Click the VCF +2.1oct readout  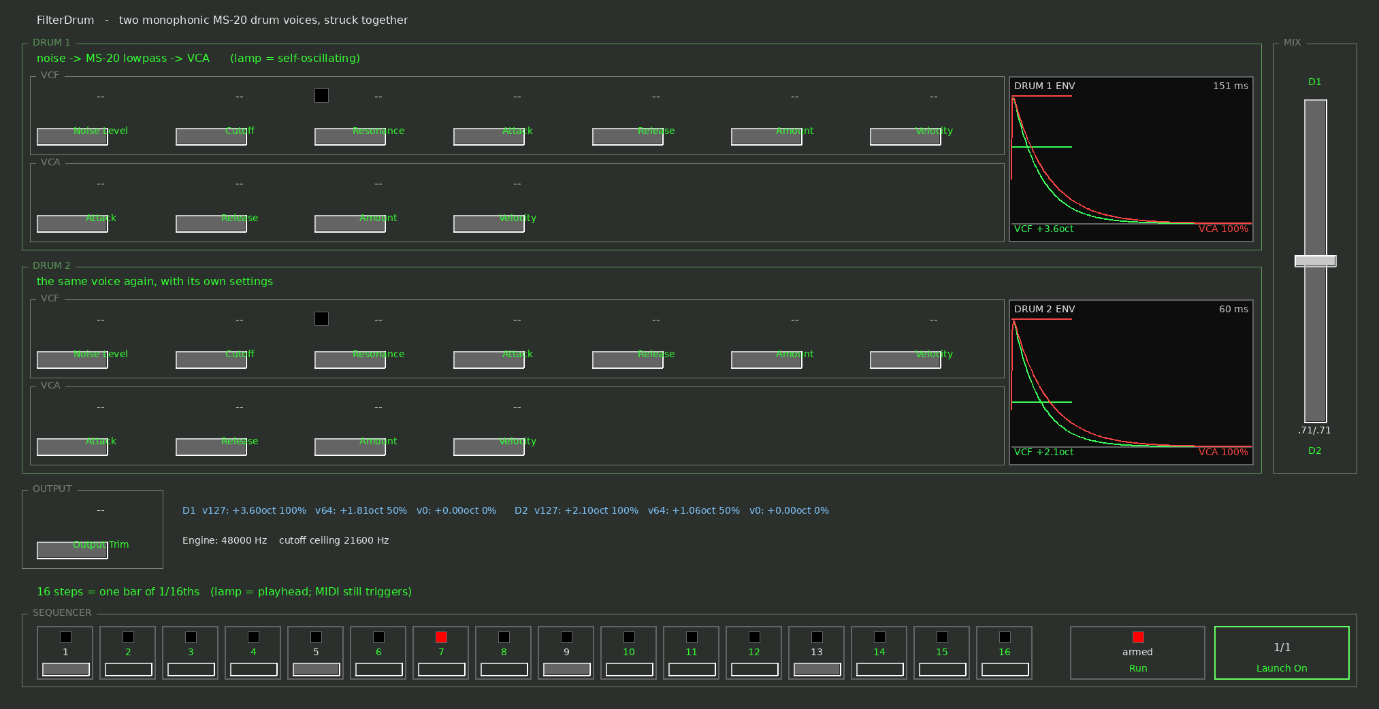(1043, 452)
